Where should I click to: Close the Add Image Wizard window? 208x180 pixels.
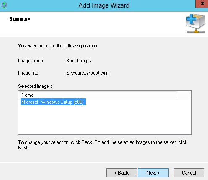point(202,4)
